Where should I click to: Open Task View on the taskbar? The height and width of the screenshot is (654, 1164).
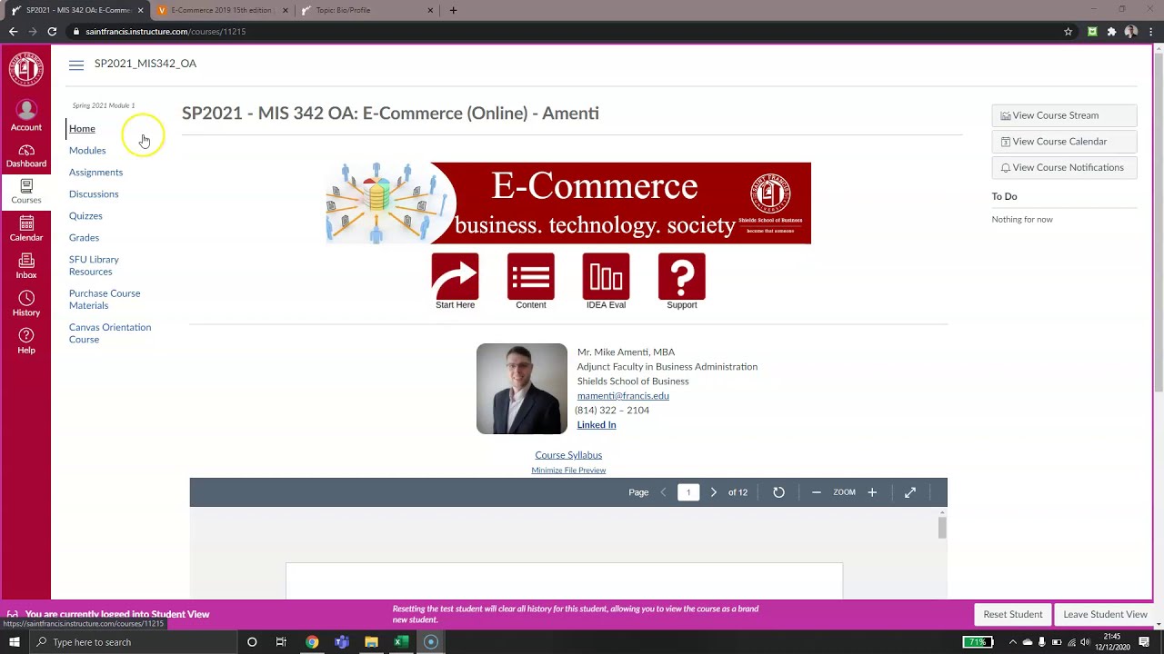click(x=281, y=642)
